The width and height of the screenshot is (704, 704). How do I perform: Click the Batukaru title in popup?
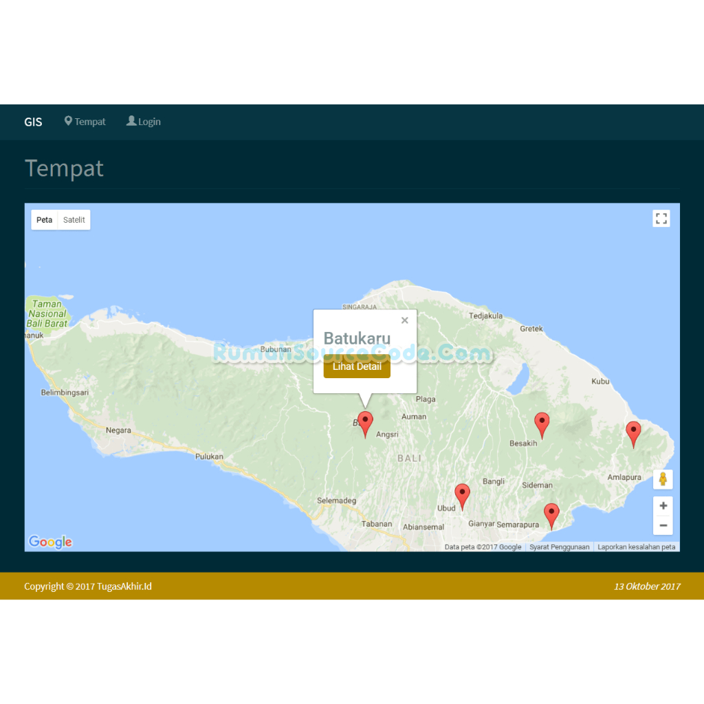357,338
